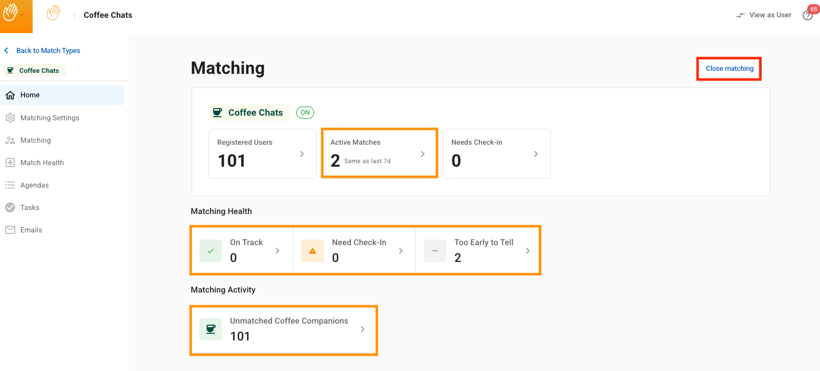Expand the Too Early to Tell chevron
Viewport: 820px width, 371px height.
pos(528,251)
